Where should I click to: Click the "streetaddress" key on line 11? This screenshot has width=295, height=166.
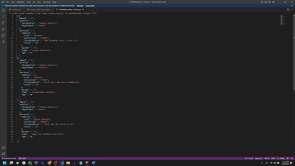point(32,40)
